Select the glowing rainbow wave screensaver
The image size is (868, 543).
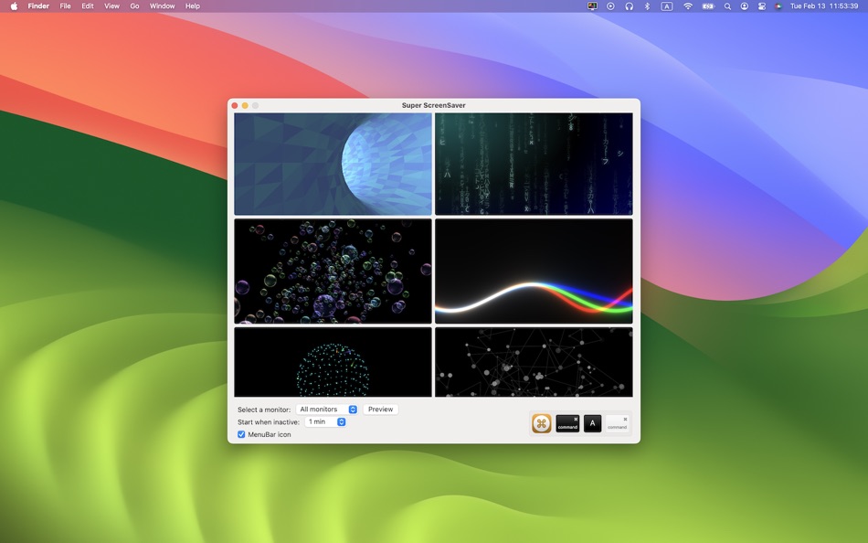[x=534, y=271]
